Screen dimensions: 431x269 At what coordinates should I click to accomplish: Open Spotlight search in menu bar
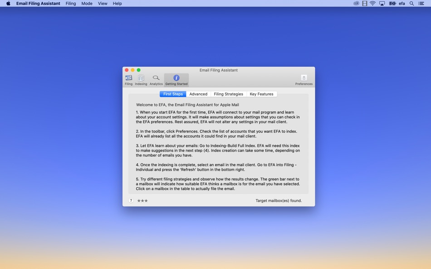pyautogui.click(x=411, y=3)
